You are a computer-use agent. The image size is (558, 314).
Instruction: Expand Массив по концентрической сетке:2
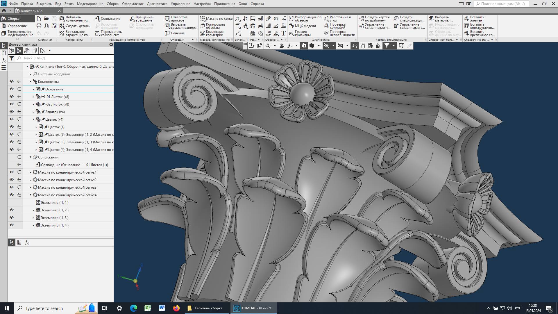(x=31, y=180)
